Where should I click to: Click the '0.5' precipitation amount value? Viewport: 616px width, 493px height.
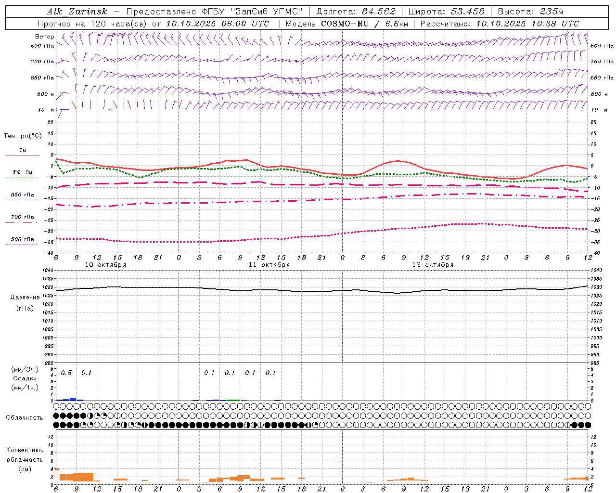click(x=66, y=373)
